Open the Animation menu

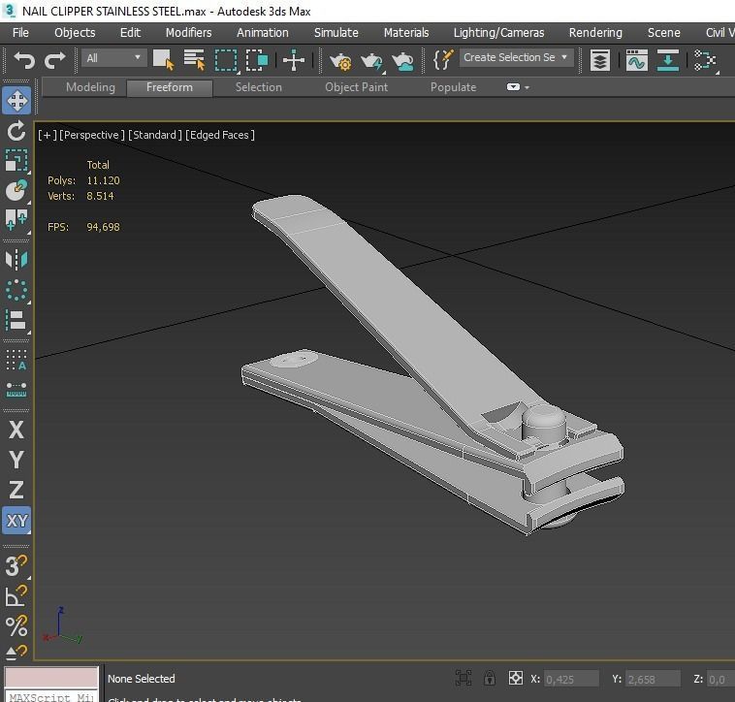(x=263, y=33)
